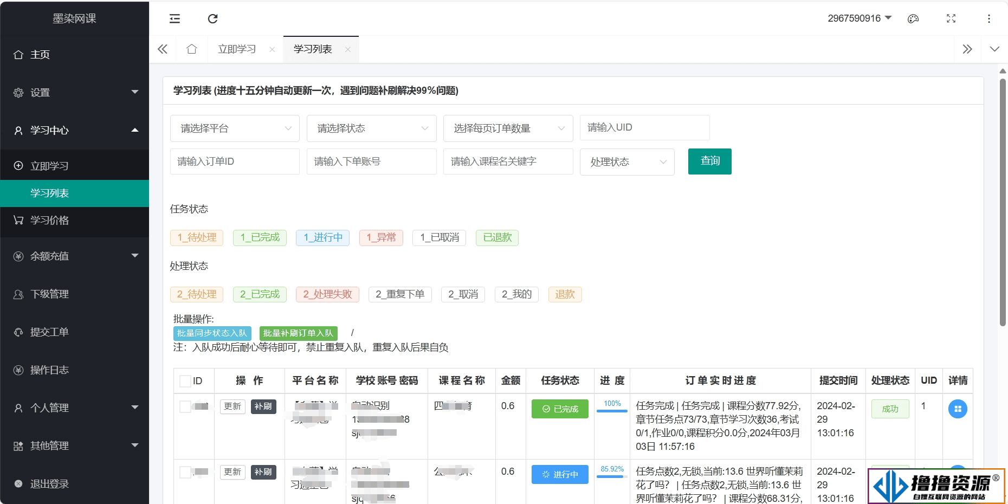This screenshot has height=504, width=1008.
Task: Click the 立即学习 plus-circle icon
Action: 18,166
